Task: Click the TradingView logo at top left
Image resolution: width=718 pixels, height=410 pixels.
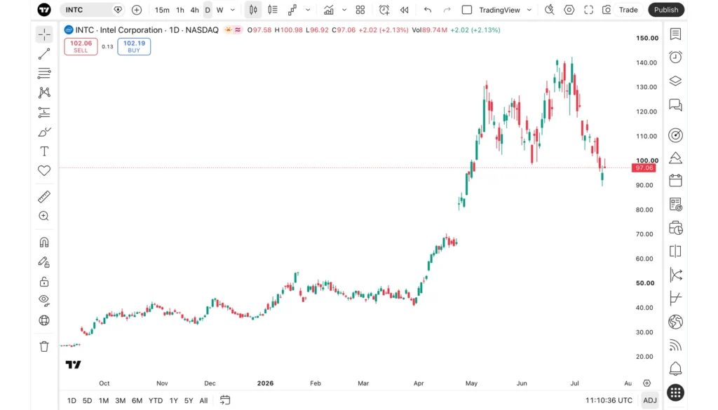Action: (44, 10)
